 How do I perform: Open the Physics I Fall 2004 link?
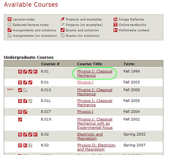[85, 111]
